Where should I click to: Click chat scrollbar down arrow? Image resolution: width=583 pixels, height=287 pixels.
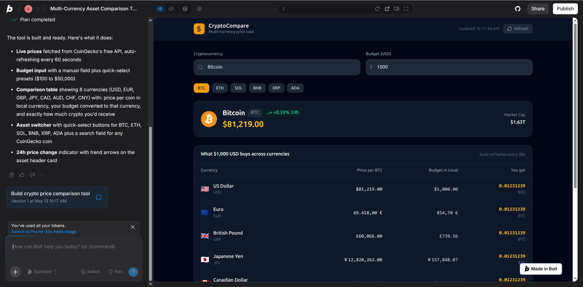coord(150,284)
